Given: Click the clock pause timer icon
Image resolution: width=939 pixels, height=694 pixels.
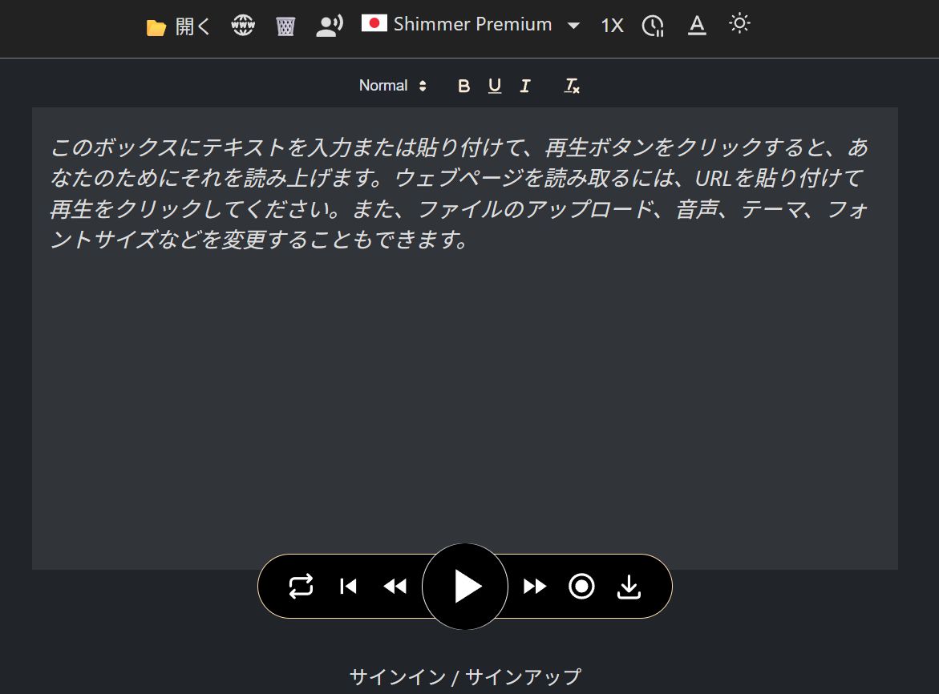Looking at the screenshot, I should tap(653, 26).
